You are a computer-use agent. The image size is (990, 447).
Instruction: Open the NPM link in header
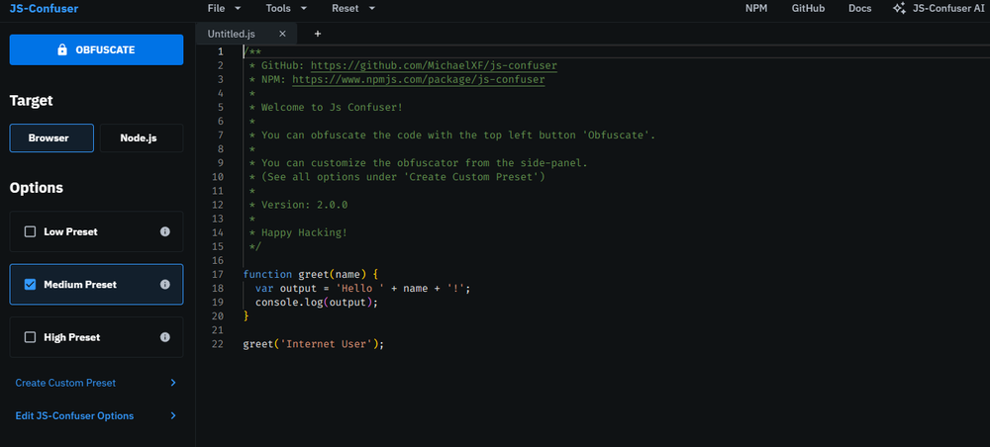point(755,8)
